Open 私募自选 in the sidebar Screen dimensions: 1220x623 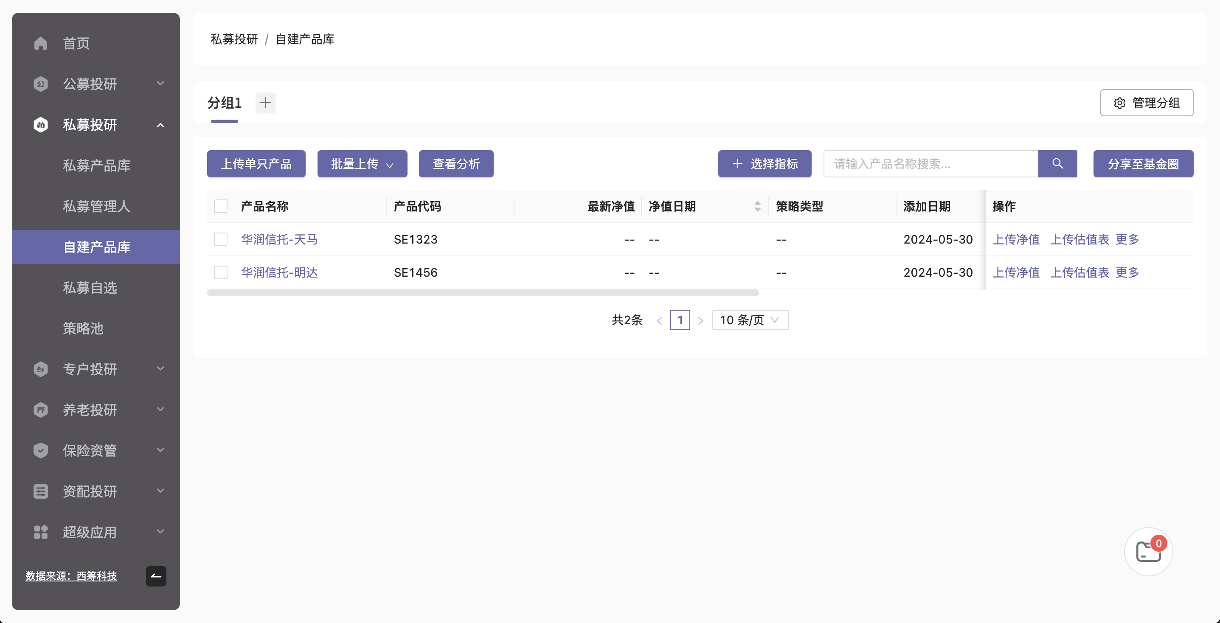[90, 288]
